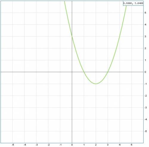Click the y-axis label -5 on the right
Viewport: 149px width, 147px height.
(x=145, y=131)
